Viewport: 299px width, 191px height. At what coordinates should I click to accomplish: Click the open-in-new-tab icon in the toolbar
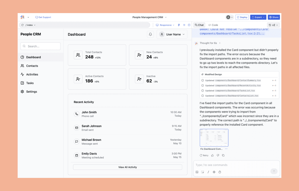click(x=184, y=25)
